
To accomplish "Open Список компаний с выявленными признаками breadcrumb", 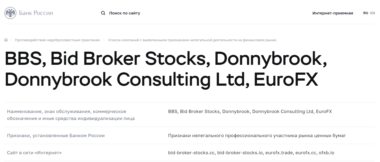I will [x=192, y=40].
